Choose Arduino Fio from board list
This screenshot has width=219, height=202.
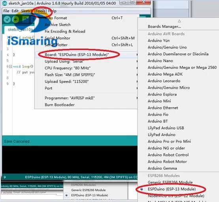tap(158, 115)
